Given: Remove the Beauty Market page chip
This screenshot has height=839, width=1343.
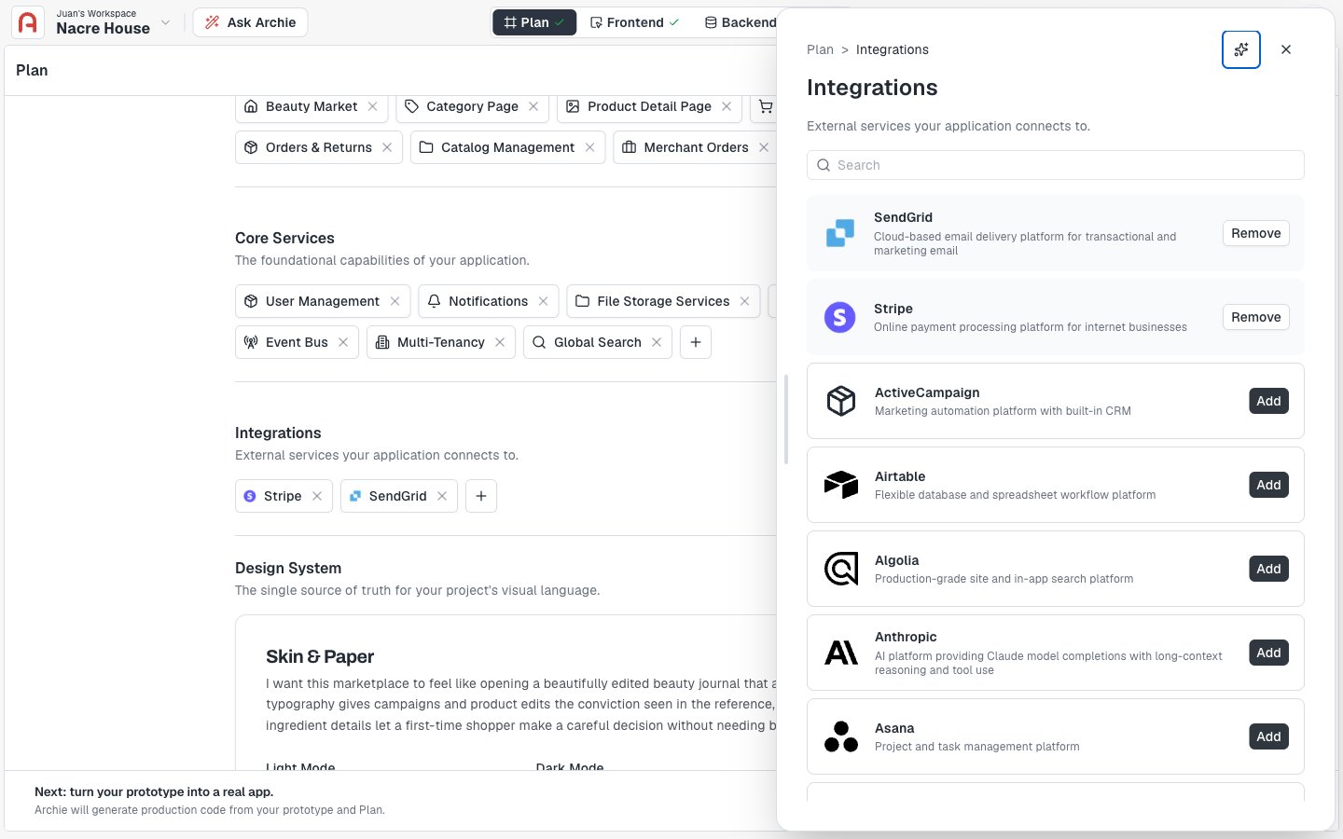Looking at the screenshot, I should point(372,106).
